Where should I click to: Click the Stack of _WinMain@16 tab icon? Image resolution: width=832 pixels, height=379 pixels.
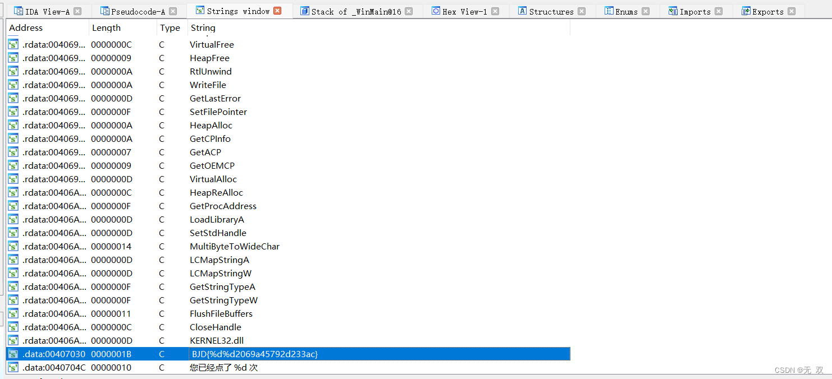click(x=304, y=10)
